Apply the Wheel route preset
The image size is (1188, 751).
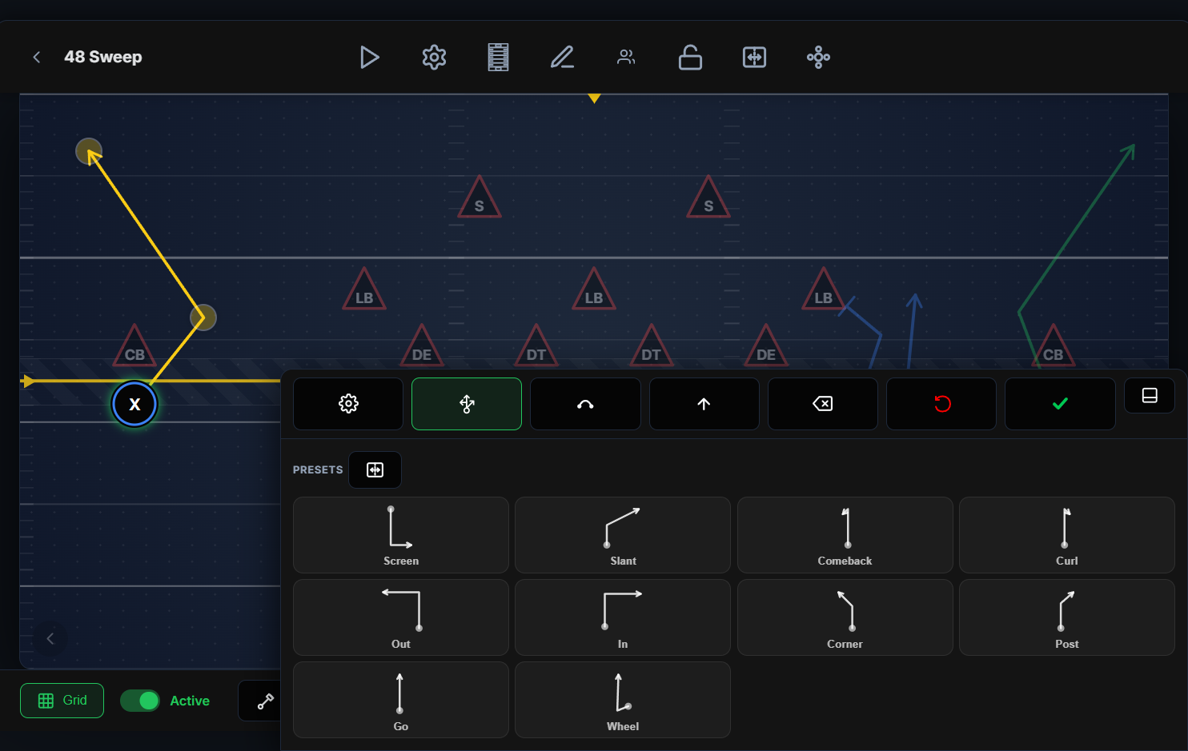click(623, 700)
